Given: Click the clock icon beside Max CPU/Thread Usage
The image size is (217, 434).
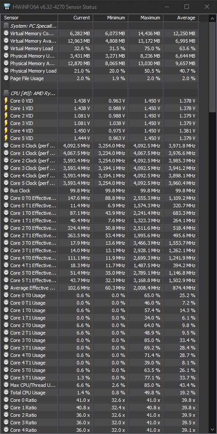Looking at the screenshot, I should click(x=6, y=385).
